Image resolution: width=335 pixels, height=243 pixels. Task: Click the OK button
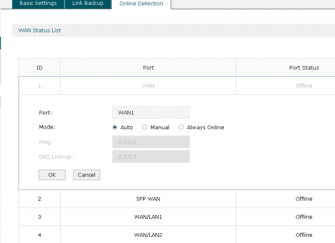[52, 175]
